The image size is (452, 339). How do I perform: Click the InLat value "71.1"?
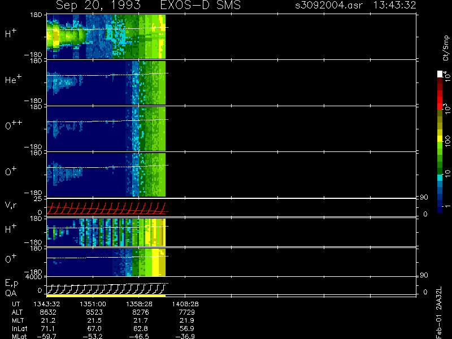(x=48, y=328)
